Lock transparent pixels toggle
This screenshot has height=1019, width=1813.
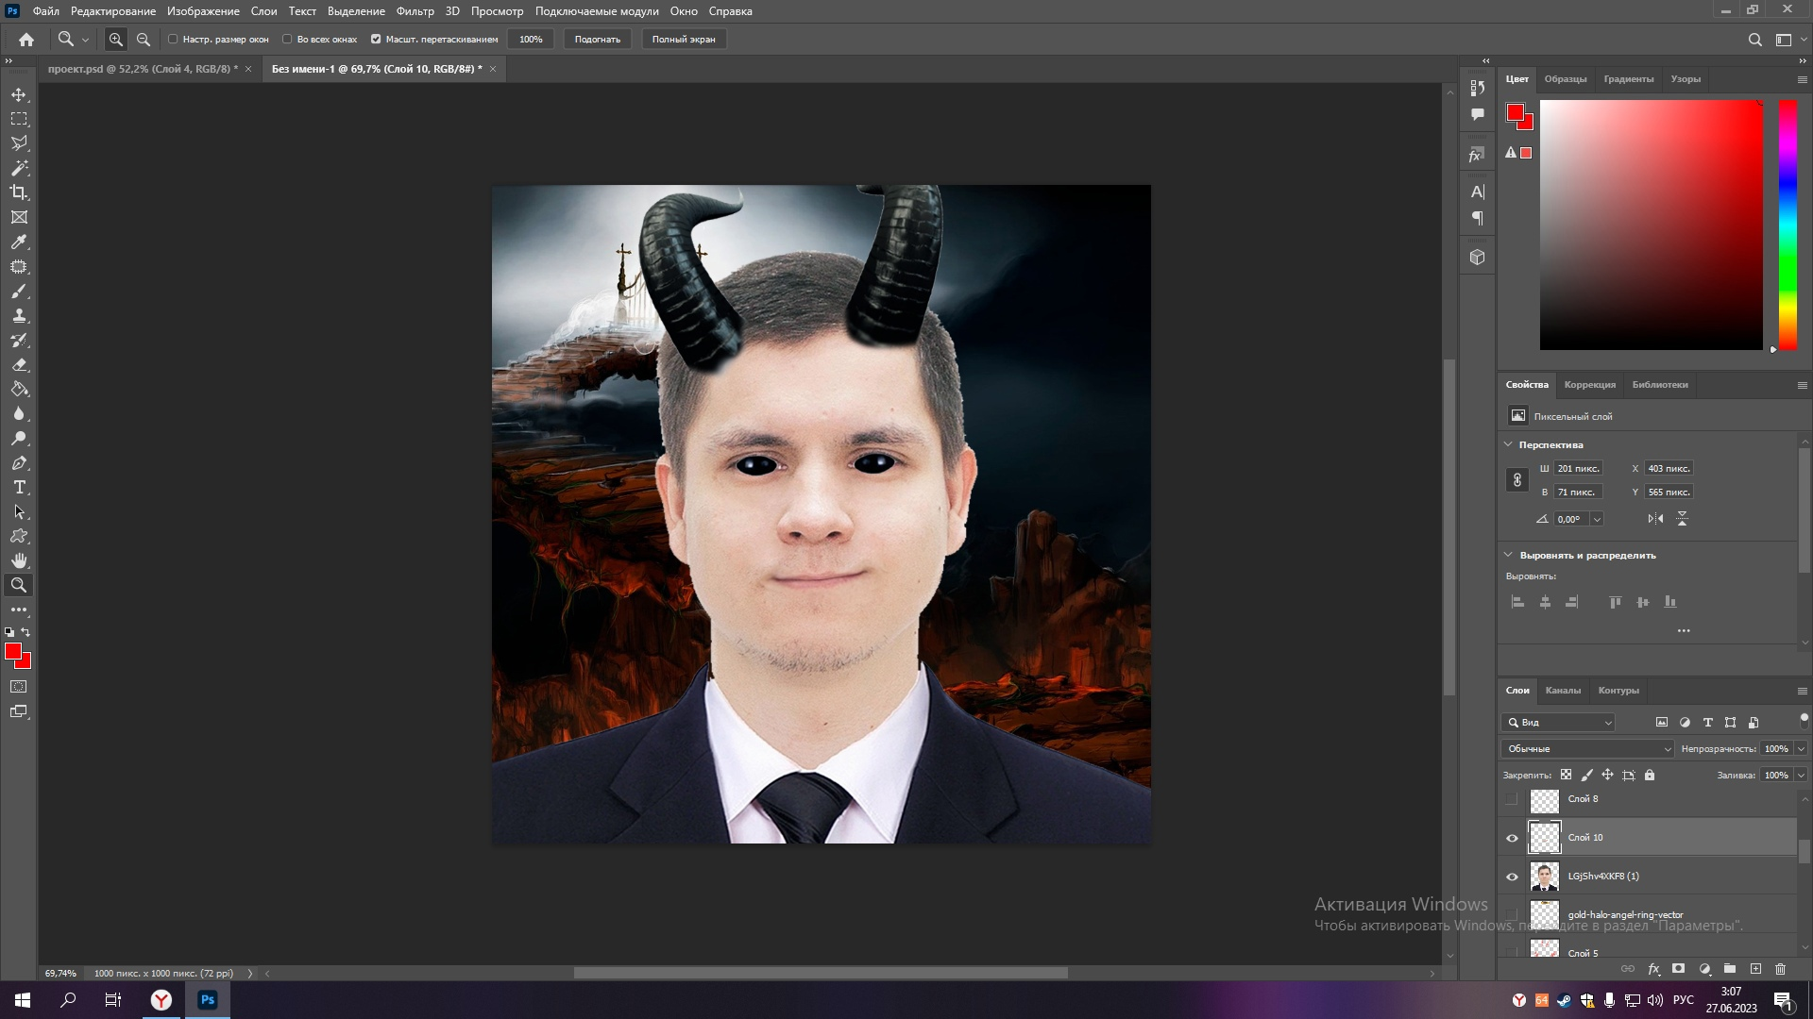[x=1566, y=776]
